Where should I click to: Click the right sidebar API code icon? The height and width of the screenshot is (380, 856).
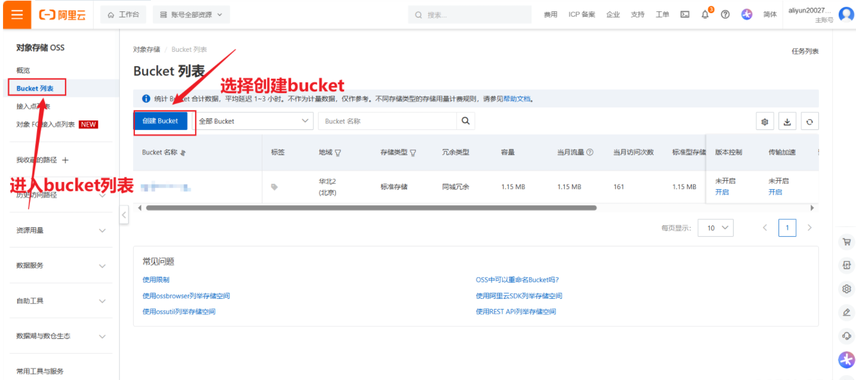click(846, 265)
